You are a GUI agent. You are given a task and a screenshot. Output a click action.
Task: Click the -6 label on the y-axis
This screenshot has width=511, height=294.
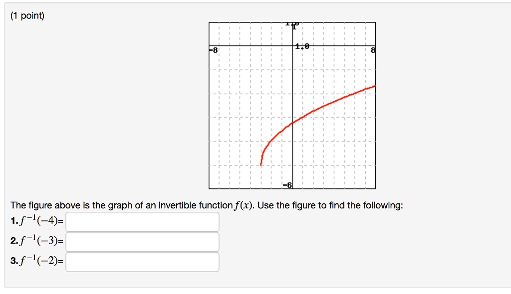coord(287,185)
